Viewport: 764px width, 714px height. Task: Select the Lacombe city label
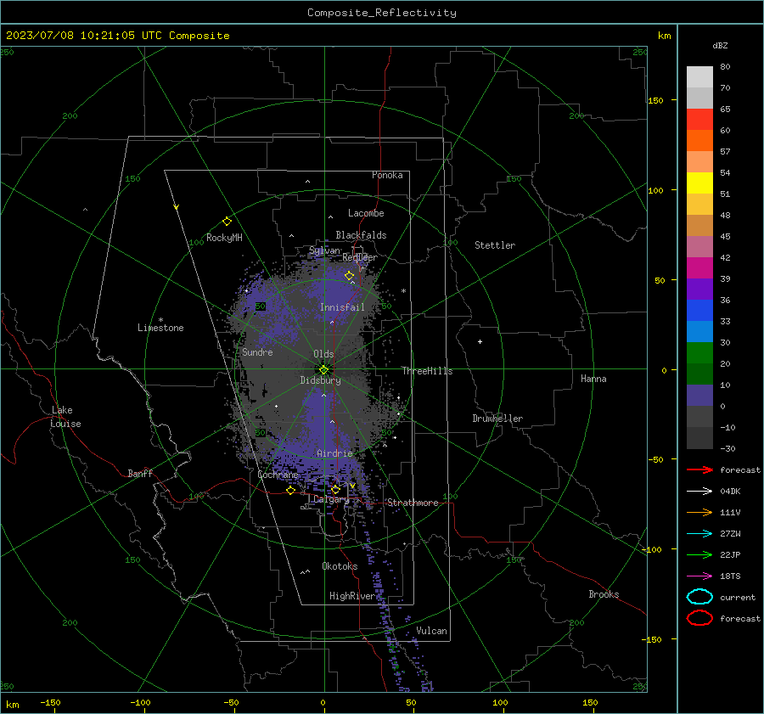pos(366,213)
